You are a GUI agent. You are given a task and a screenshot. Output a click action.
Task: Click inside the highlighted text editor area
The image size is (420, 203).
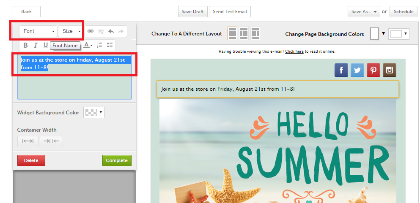click(74, 80)
